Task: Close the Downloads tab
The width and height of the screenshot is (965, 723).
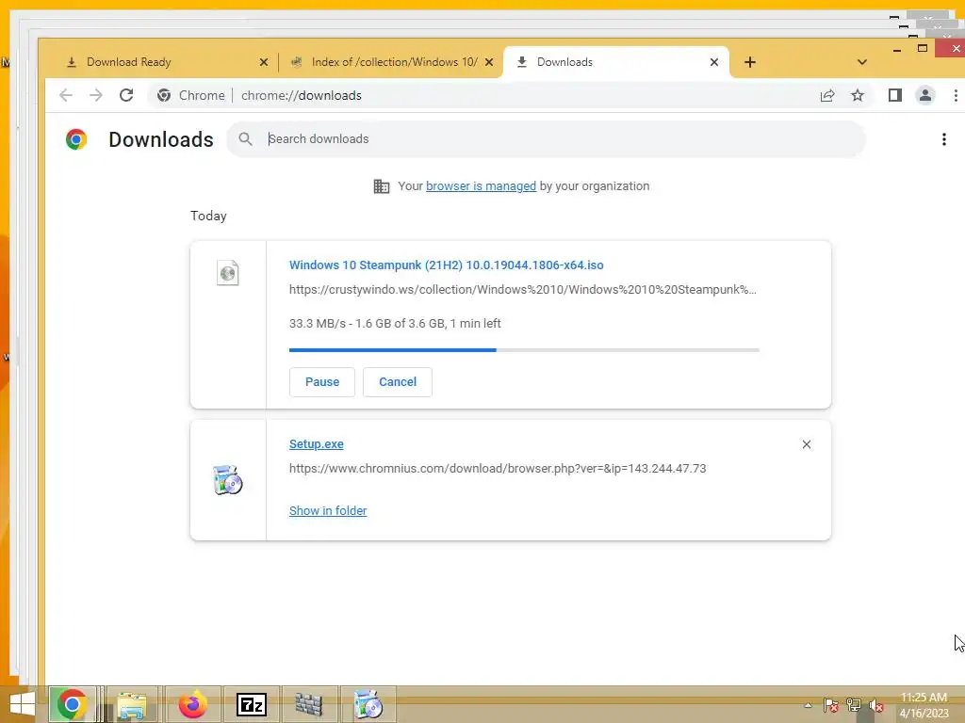Action: click(x=714, y=62)
